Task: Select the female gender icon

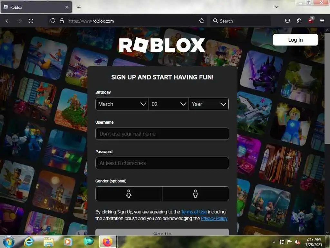Action: click(x=129, y=194)
